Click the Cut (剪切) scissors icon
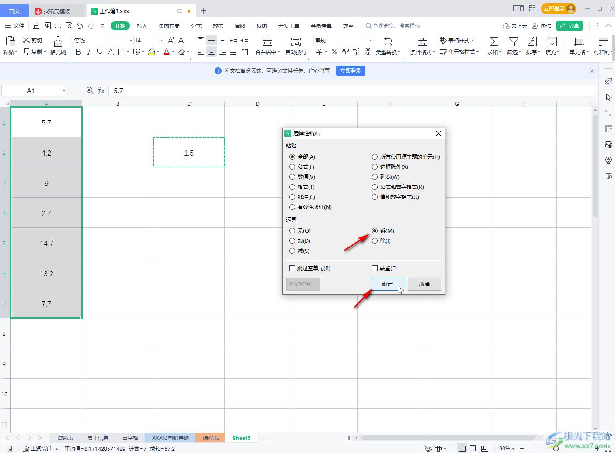This screenshot has width=615, height=453. coord(26,40)
